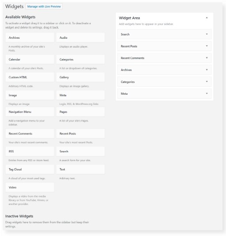Select the Navigation Menu widget
The image size is (226, 236).
[x=30, y=112]
